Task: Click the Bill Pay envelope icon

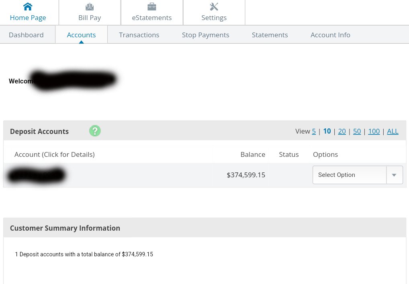Action: (x=90, y=7)
